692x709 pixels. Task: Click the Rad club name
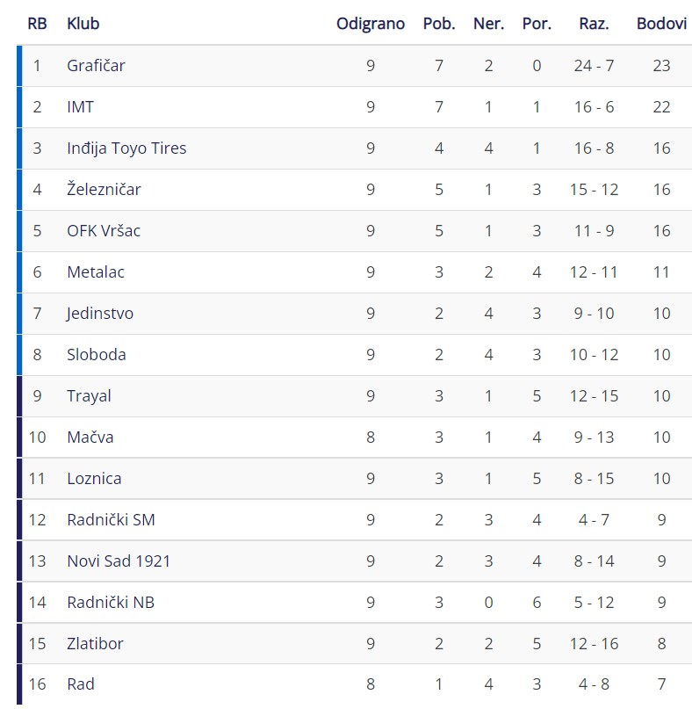coord(81,684)
